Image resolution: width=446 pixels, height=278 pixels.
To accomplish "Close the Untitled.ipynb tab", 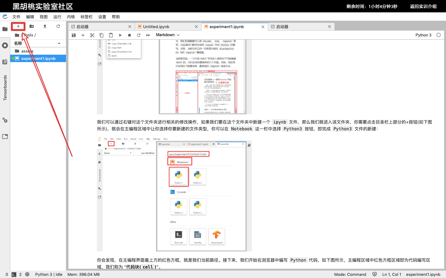I will pyautogui.click(x=196, y=27).
